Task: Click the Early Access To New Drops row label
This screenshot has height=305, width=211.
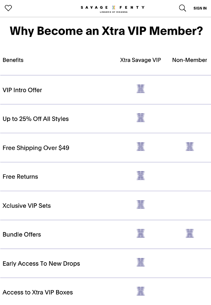Action: pos(41,263)
